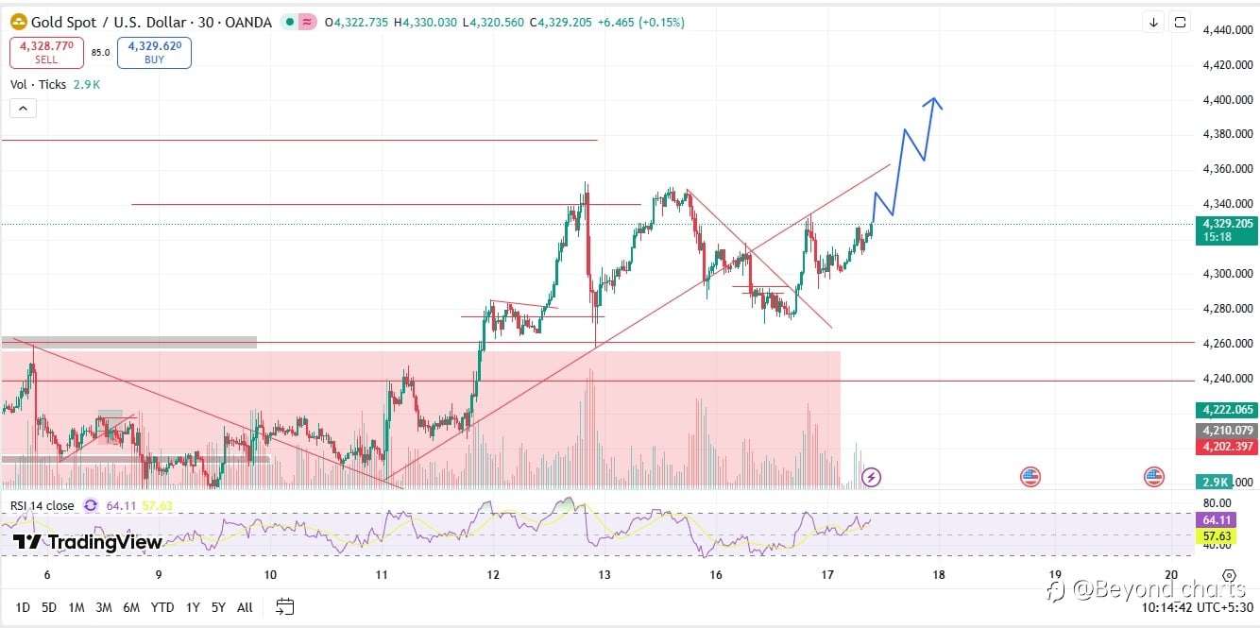Click the SELL 4,328.77 button

coord(46,53)
